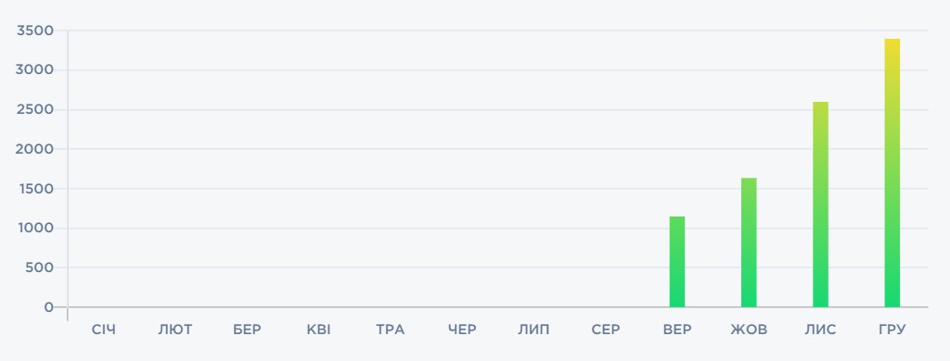Click the КВІ month label
This screenshot has height=361, width=950.
click(x=319, y=330)
